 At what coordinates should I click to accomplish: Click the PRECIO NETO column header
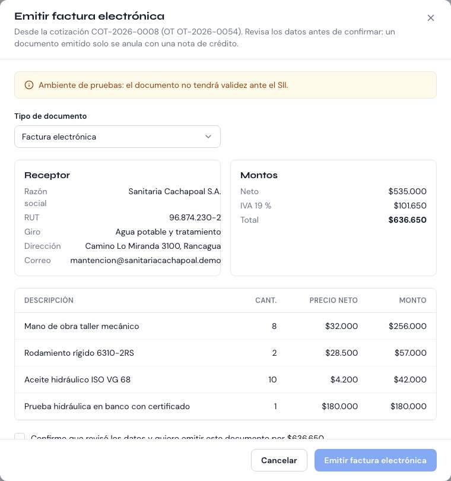pyautogui.click(x=334, y=300)
